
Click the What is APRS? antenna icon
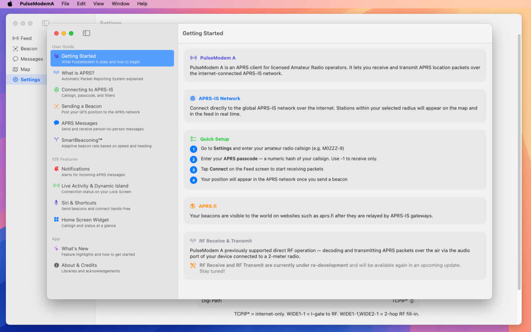pos(56,72)
